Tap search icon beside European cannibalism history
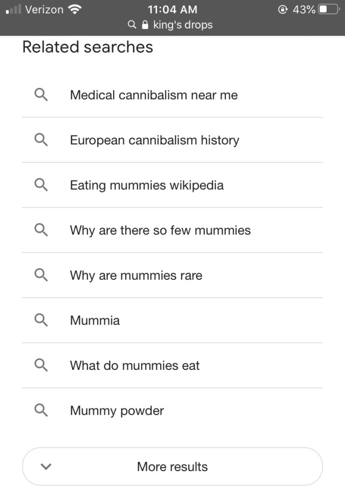 pos(41,140)
